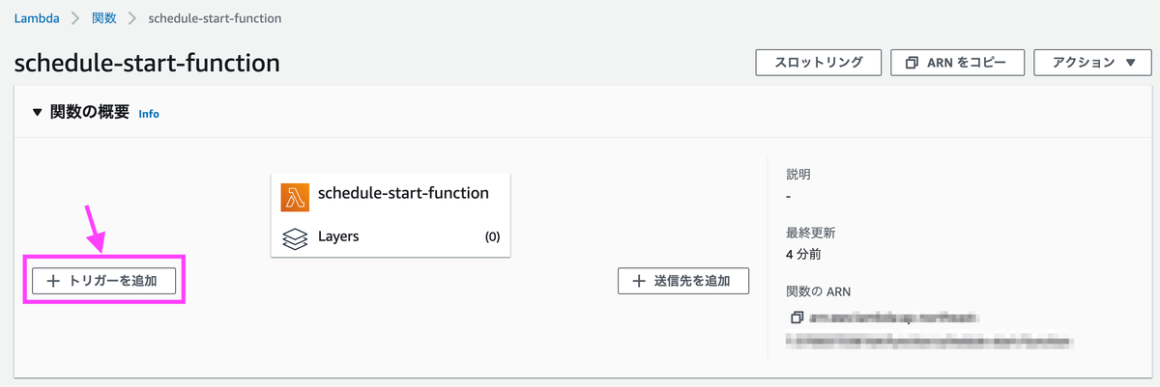1160x387 pixels.
Task: Click the Lambda breadcrumb link
Action: point(38,18)
